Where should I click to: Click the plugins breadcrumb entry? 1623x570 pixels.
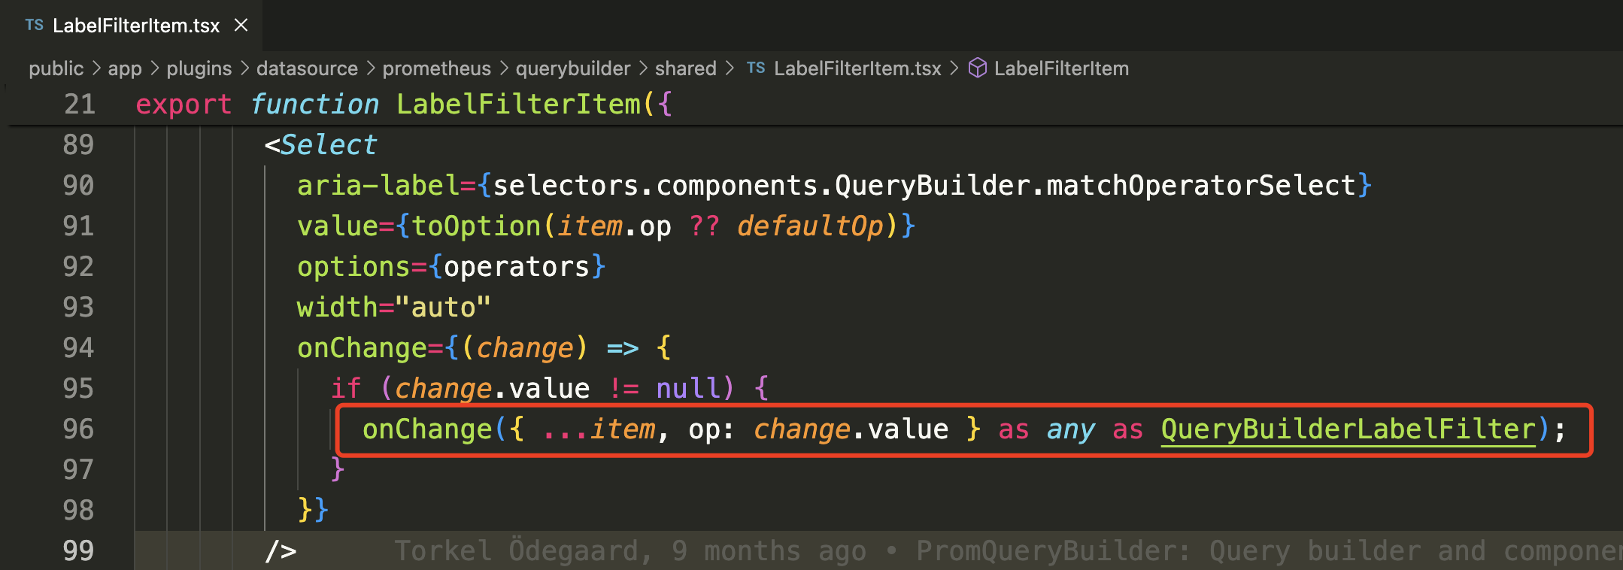[x=199, y=68]
